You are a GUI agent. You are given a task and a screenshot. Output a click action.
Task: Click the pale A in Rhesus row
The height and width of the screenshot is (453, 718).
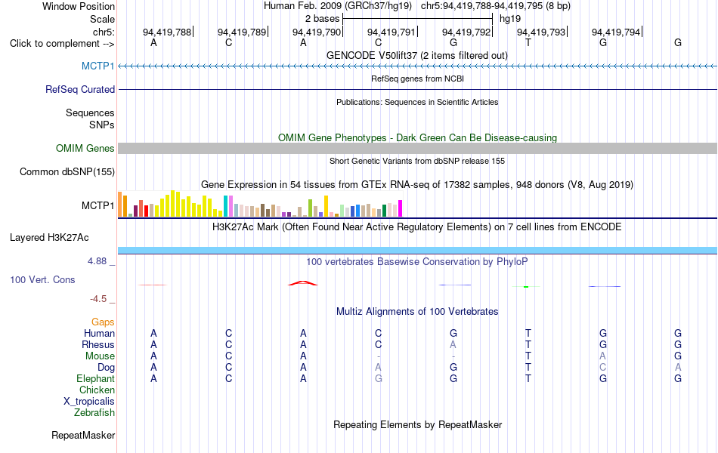(453, 344)
